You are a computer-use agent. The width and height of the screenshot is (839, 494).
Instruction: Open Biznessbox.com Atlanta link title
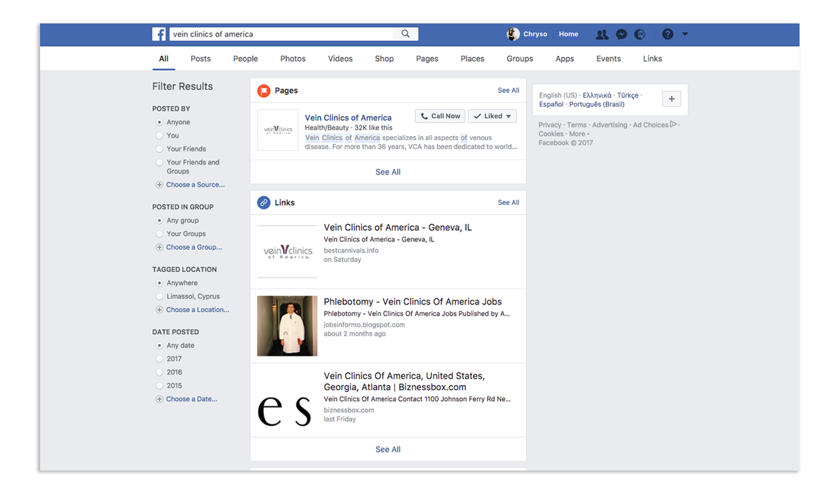click(x=404, y=381)
